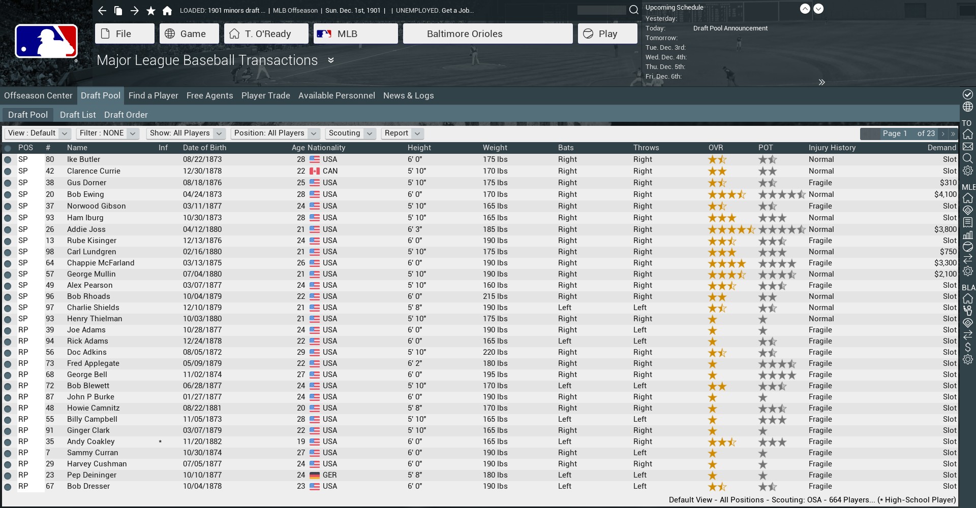Viewport: 976px width, 508px height.
Task: Click the document list icon in MLB sidebar section
Action: (968, 222)
